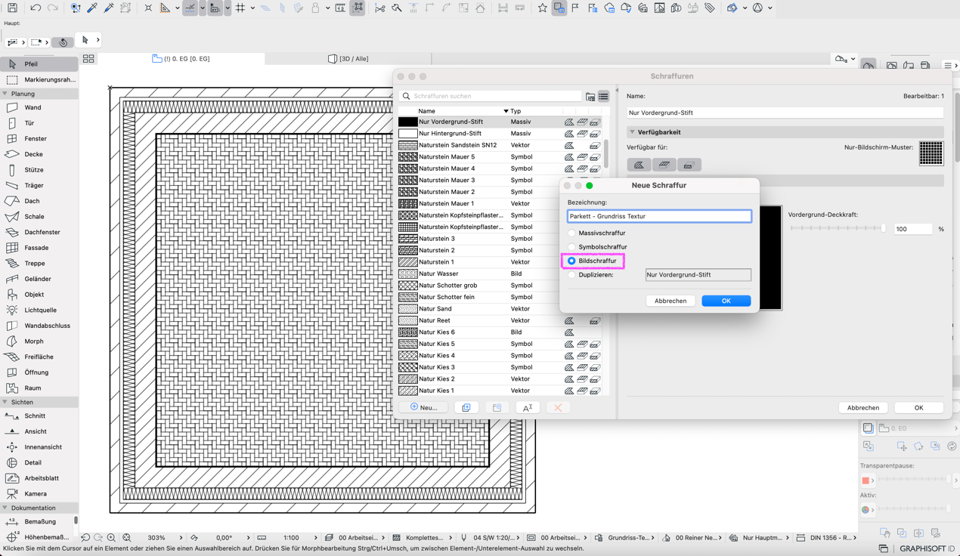
Task: Switch to the 0. EG floor plan tab
Action: (x=181, y=58)
